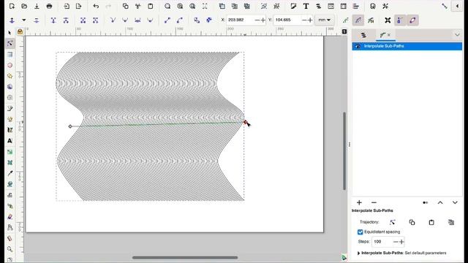This screenshot has height=263, width=468.
Task: Select Interpolate Sub-Paths effect row
Action: click(x=407, y=46)
